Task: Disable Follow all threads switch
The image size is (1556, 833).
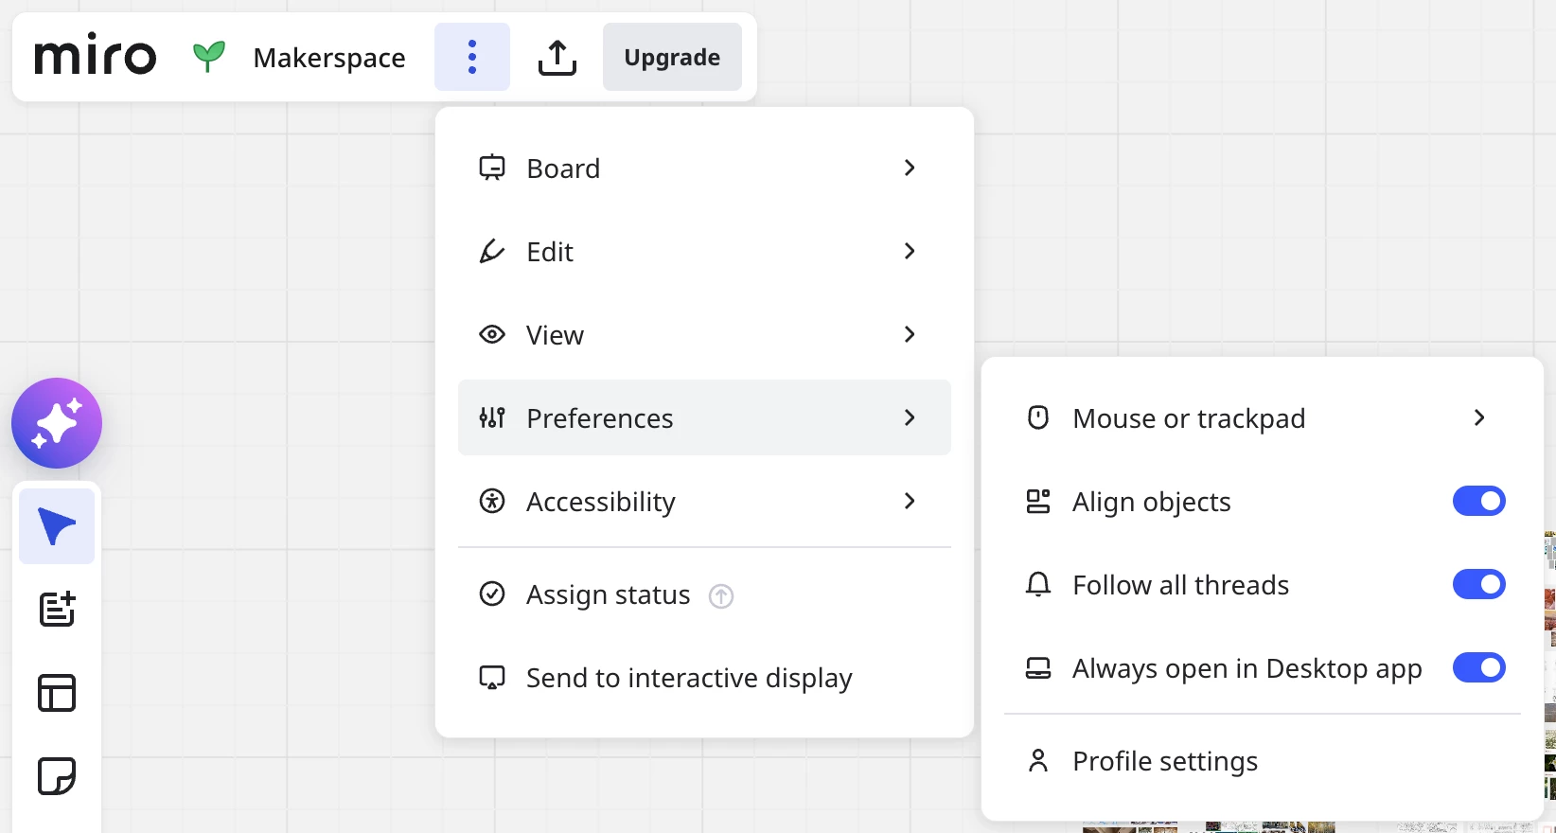Action: 1478,584
